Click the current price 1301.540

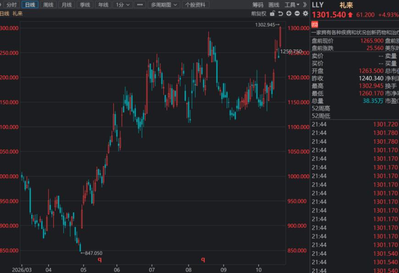tap(329, 15)
